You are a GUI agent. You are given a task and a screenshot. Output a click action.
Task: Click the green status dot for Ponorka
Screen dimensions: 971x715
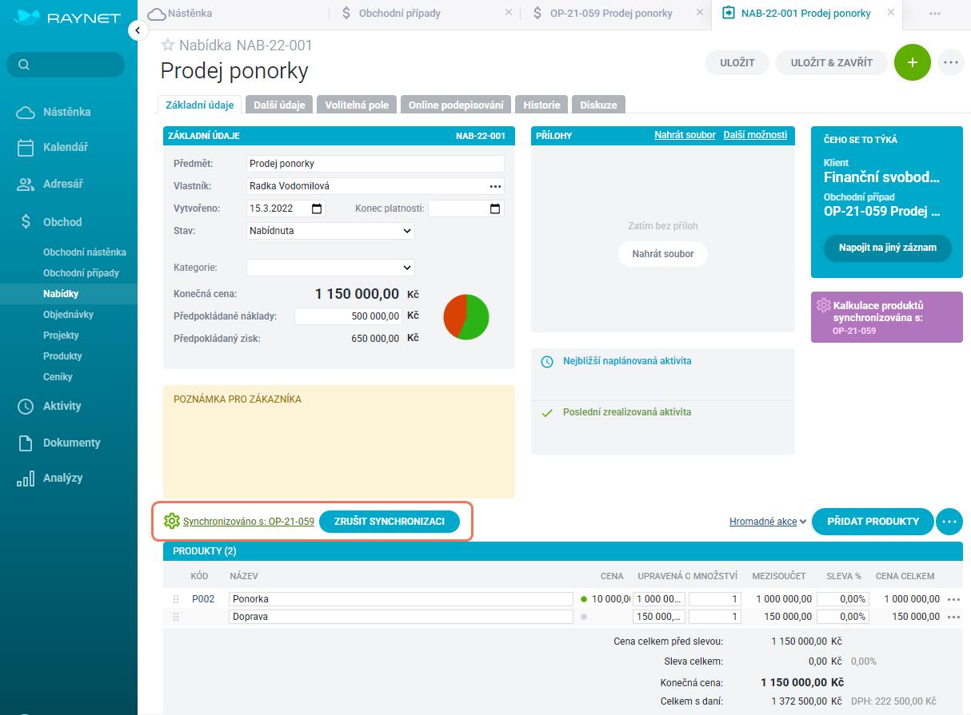coord(584,598)
